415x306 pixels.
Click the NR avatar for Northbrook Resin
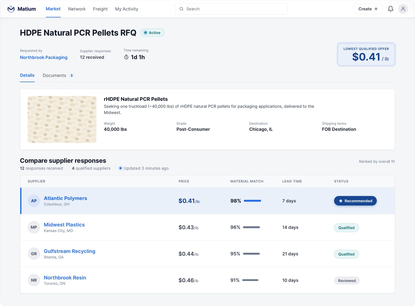click(x=34, y=280)
